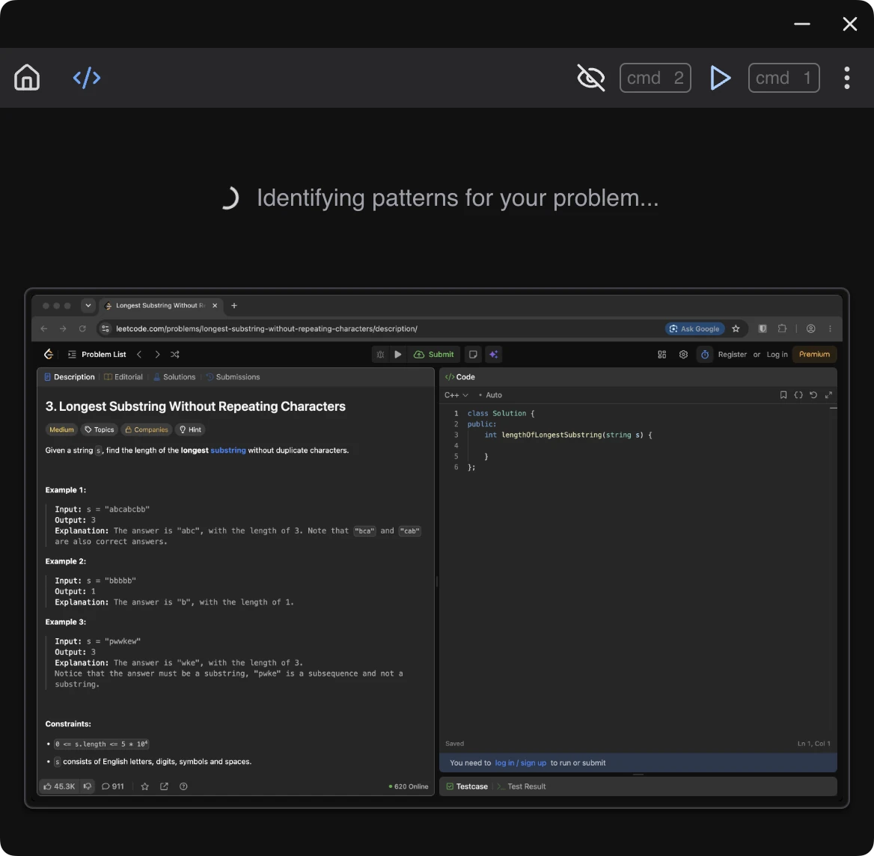Go to the next problem
Image resolution: width=874 pixels, height=856 pixels.
pos(157,355)
